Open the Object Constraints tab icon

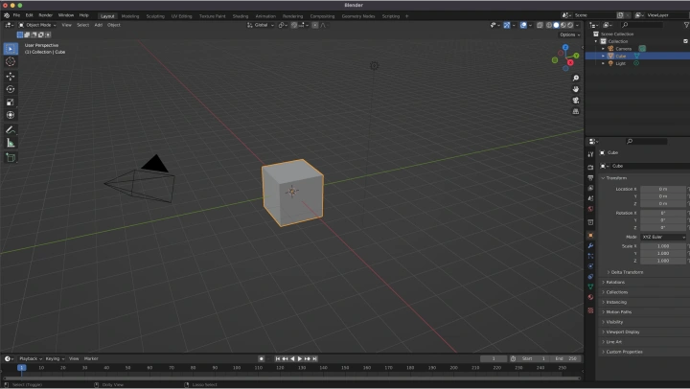pyautogui.click(x=590, y=276)
